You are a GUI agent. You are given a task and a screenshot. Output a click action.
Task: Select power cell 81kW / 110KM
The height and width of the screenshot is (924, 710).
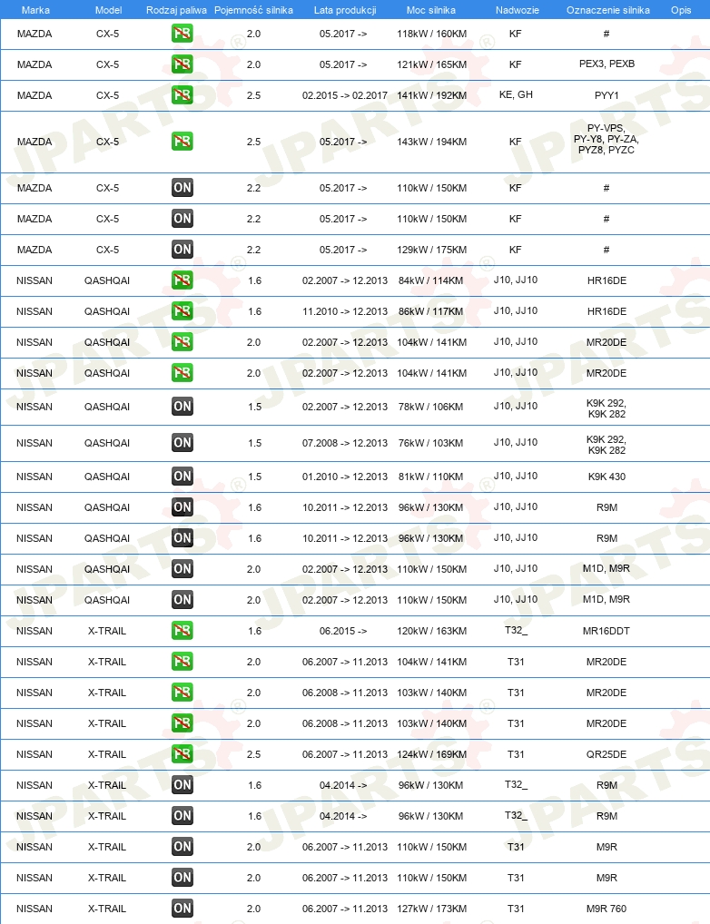pyautogui.click(x=431, y=477)
